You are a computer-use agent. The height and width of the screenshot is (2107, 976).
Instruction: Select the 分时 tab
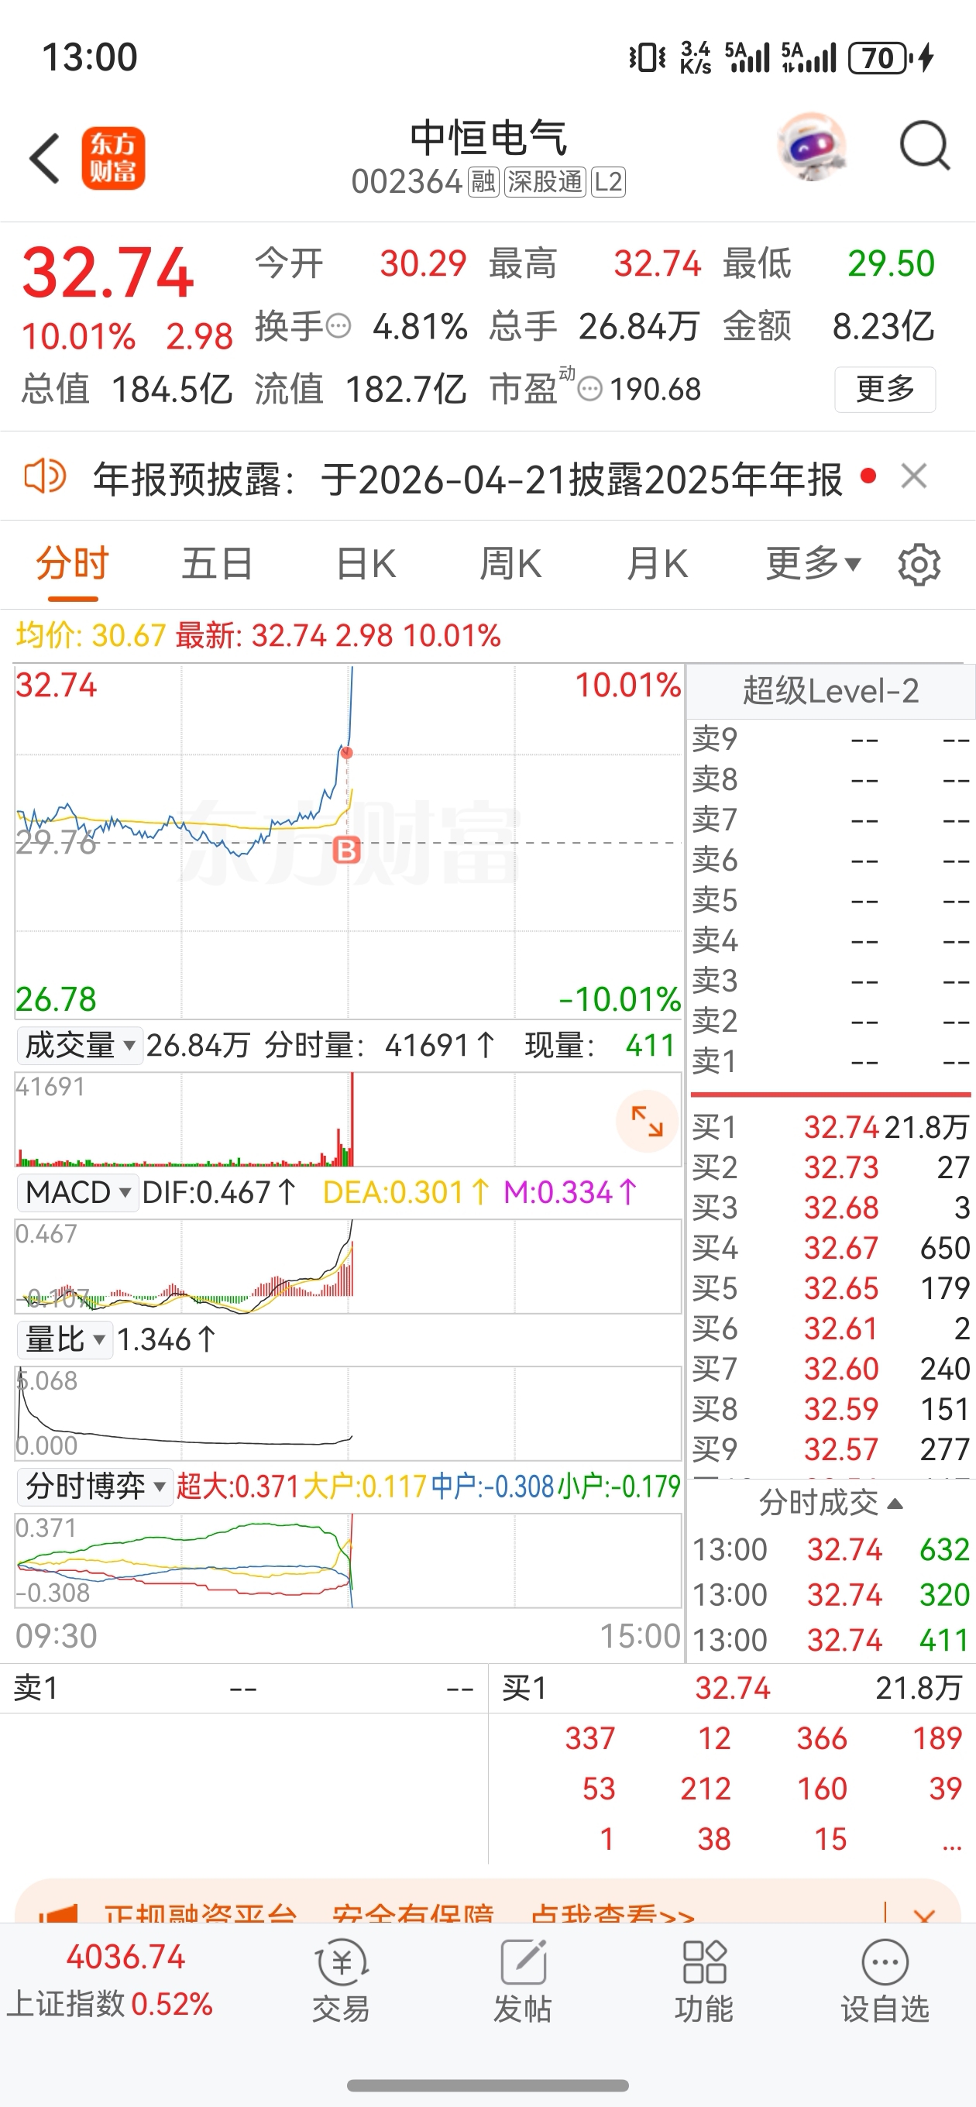click(x=72, y=565)
